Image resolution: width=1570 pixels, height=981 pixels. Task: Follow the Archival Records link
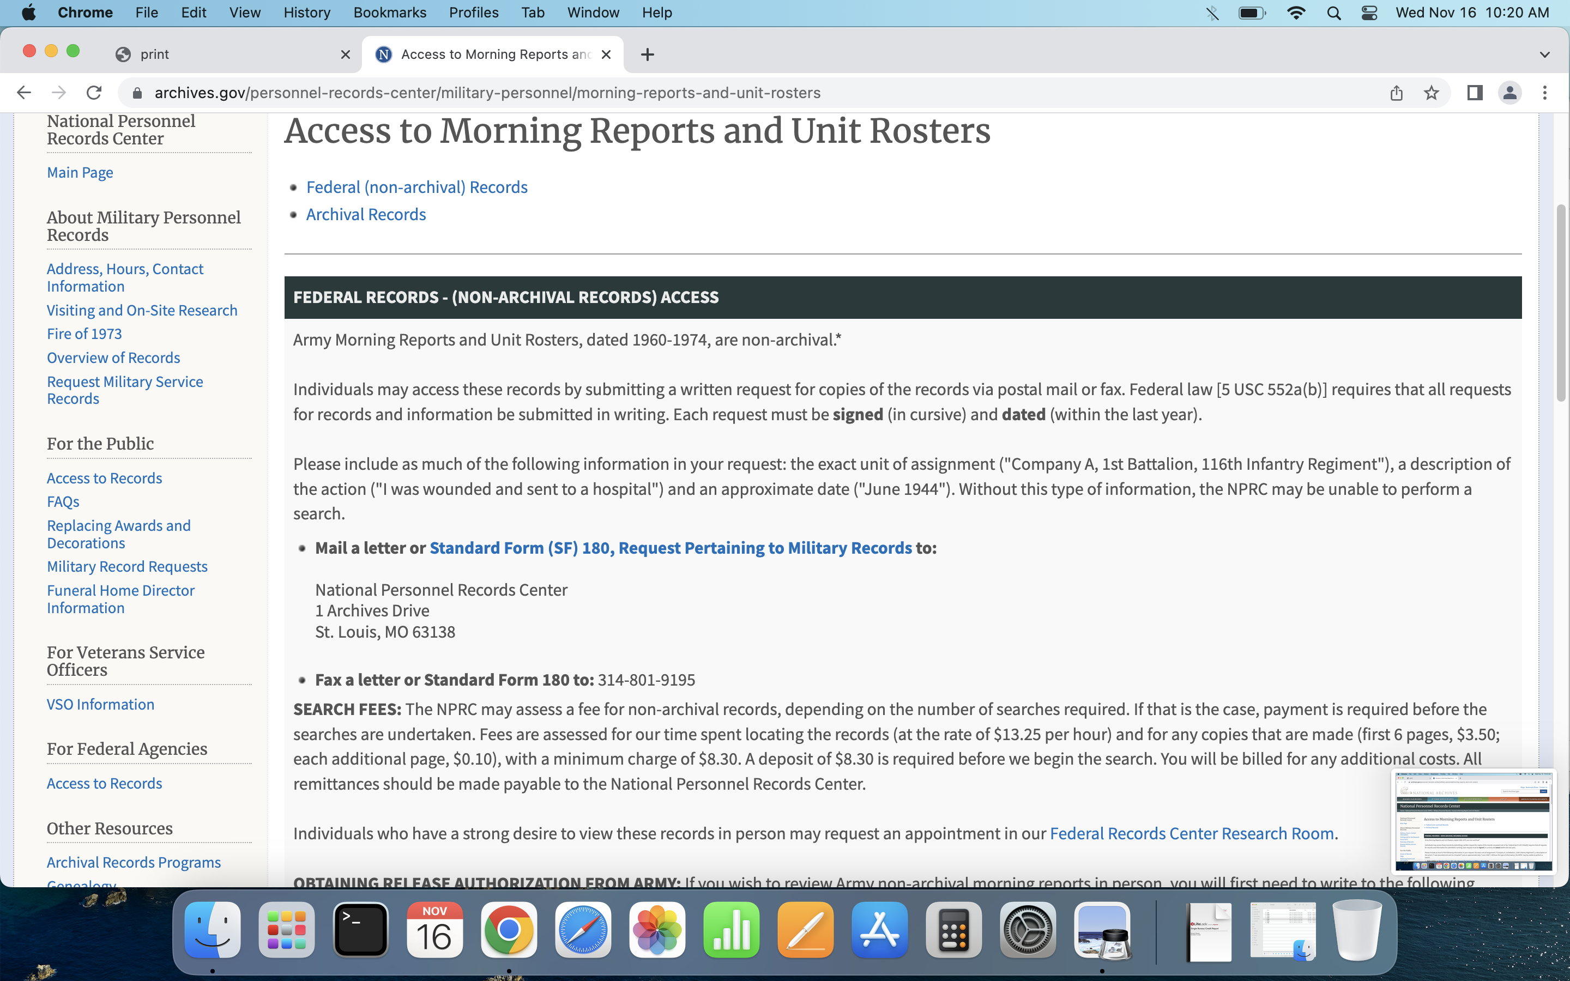click(x=365, y=214)
